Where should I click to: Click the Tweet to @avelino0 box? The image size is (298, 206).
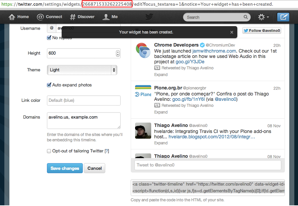(x=208, y=165)
